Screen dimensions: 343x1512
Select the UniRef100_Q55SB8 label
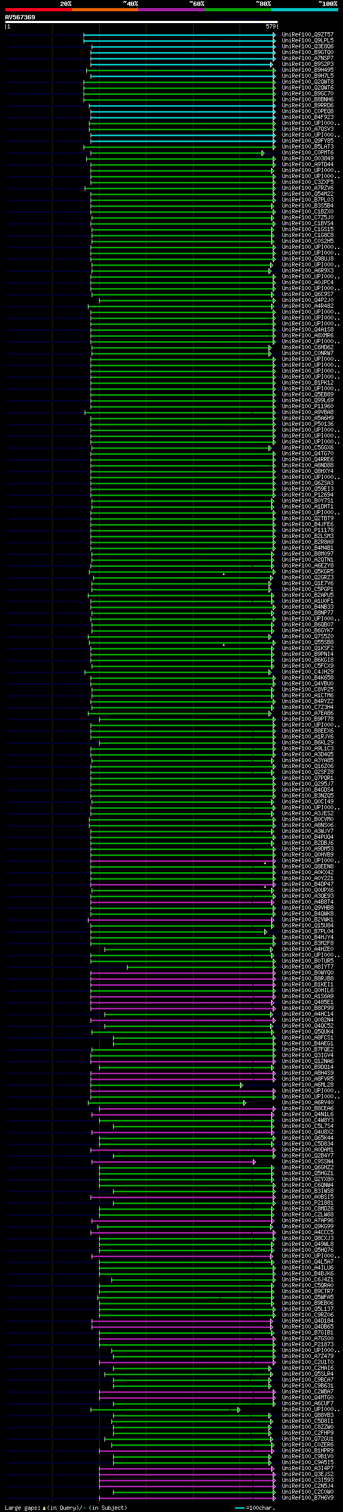[308, 642]
